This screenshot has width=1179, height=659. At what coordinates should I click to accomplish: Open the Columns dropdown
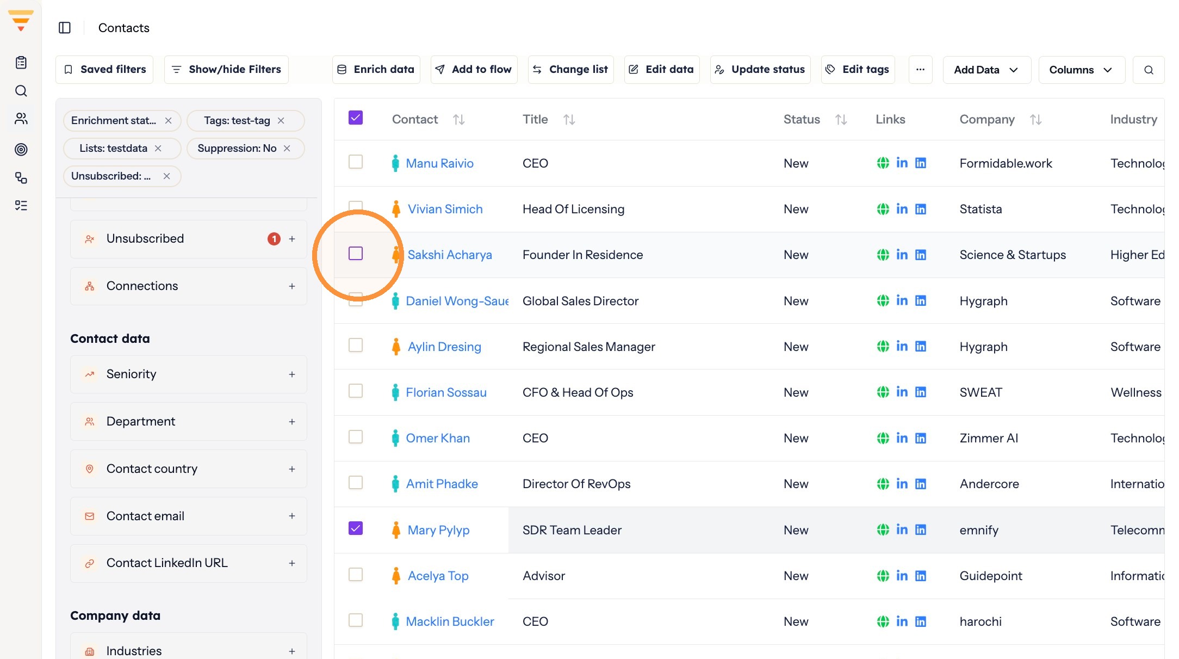pos(1081,70)
